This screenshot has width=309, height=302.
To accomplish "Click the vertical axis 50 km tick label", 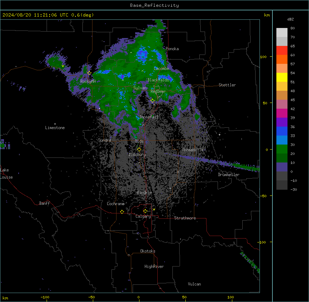I will (x=265, y=103).
